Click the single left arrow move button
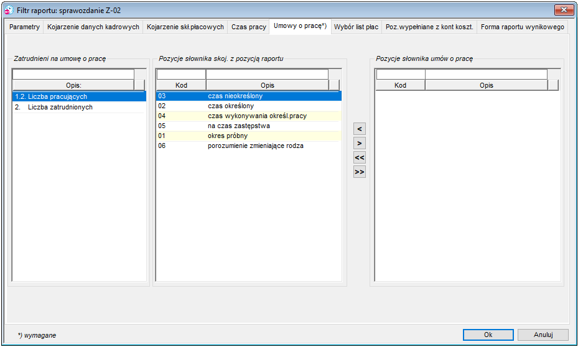This screenshot has height=347, width=578. tap(360, 129)
